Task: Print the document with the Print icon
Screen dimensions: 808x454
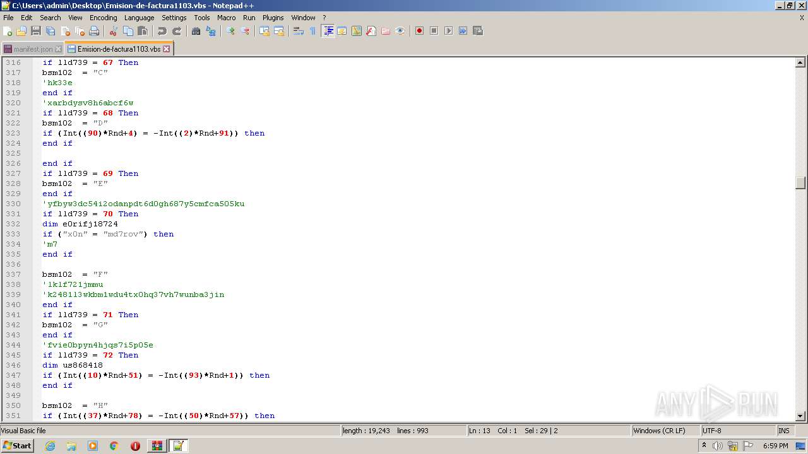Action: [94, 31]
